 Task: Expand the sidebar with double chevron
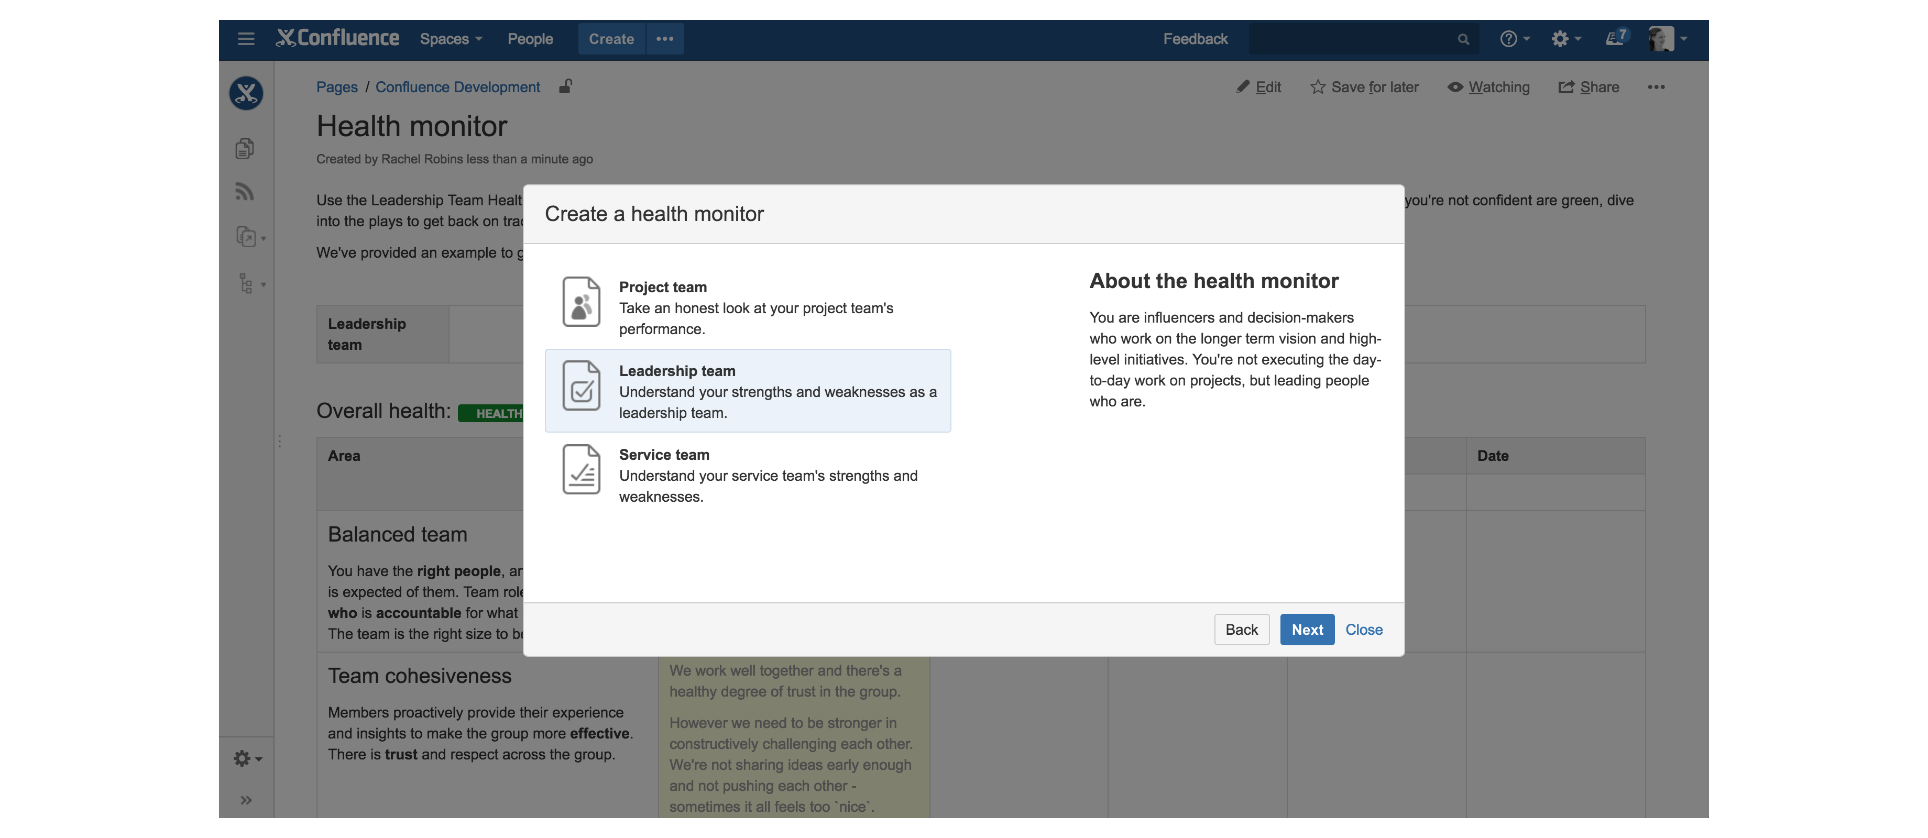pos(246,801)
